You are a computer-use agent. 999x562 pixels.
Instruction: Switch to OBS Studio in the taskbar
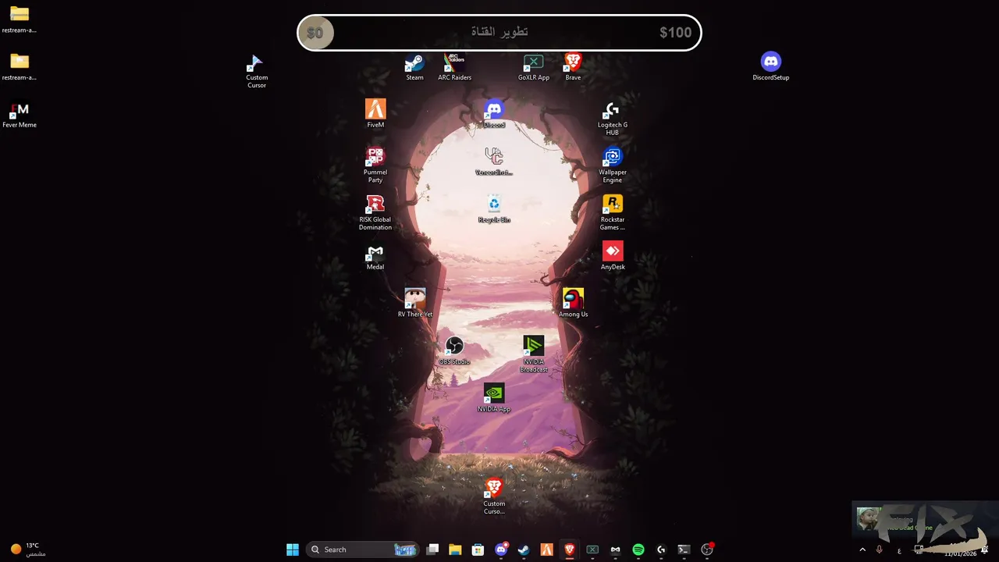pyautogui.click(x=707, y=550)
